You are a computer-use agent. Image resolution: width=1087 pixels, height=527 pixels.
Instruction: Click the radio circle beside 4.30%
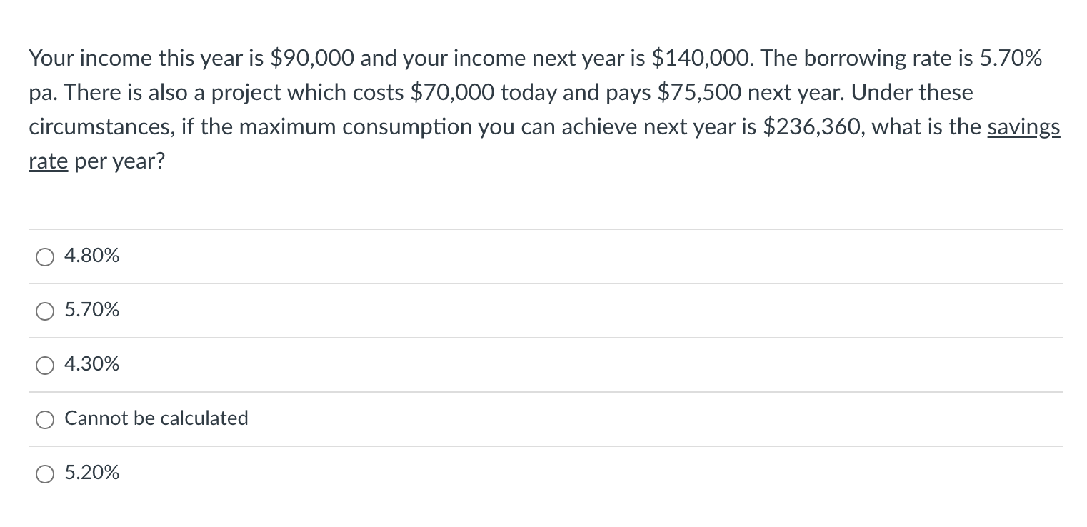pos(44,365)
